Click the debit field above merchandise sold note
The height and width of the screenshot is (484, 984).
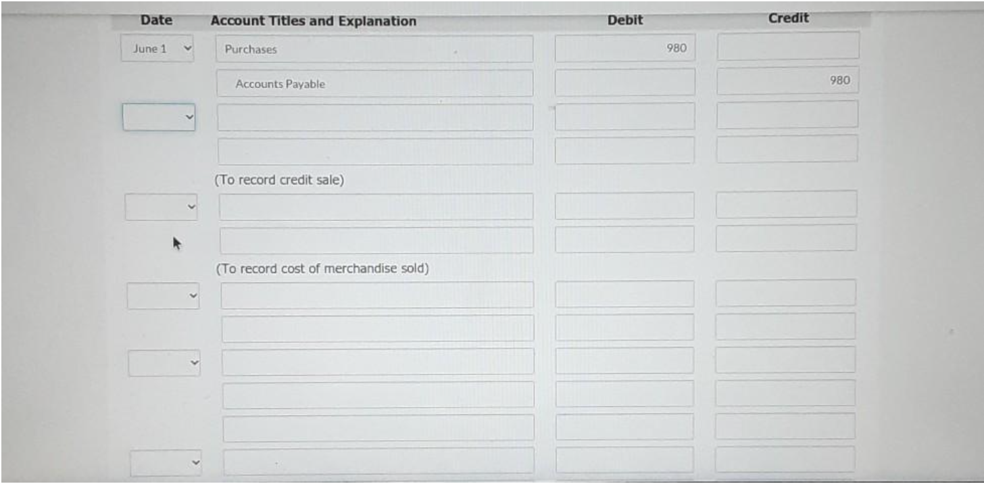click(624, 240)
